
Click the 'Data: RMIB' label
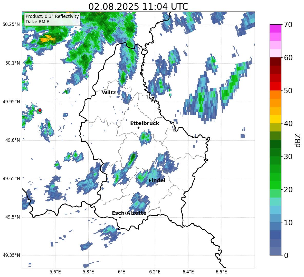point(37,22)
